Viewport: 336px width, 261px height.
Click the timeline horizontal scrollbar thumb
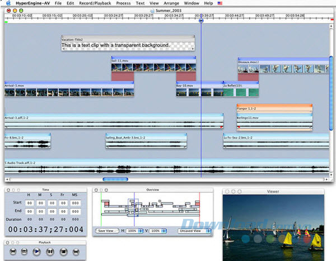point(115,179)
